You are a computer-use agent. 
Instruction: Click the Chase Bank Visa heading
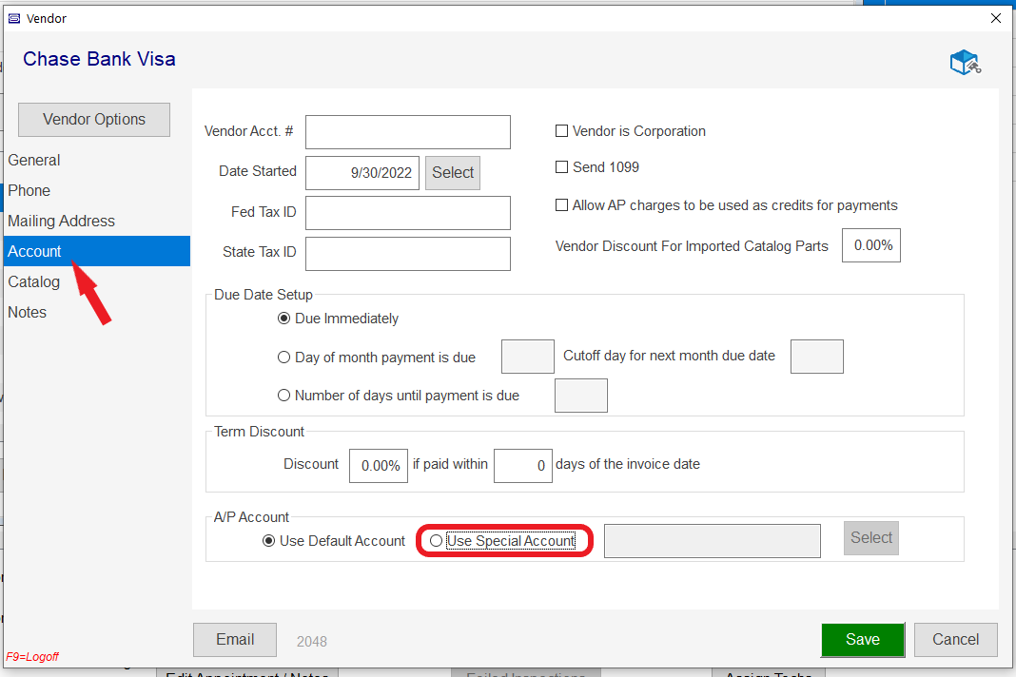coord(99,59)
